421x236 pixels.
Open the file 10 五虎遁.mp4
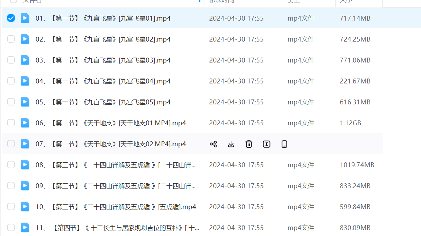(x=116, y=207)
